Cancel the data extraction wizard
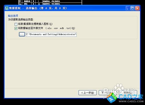The width and height of the screenshot is (145, 105). [128, 93]
